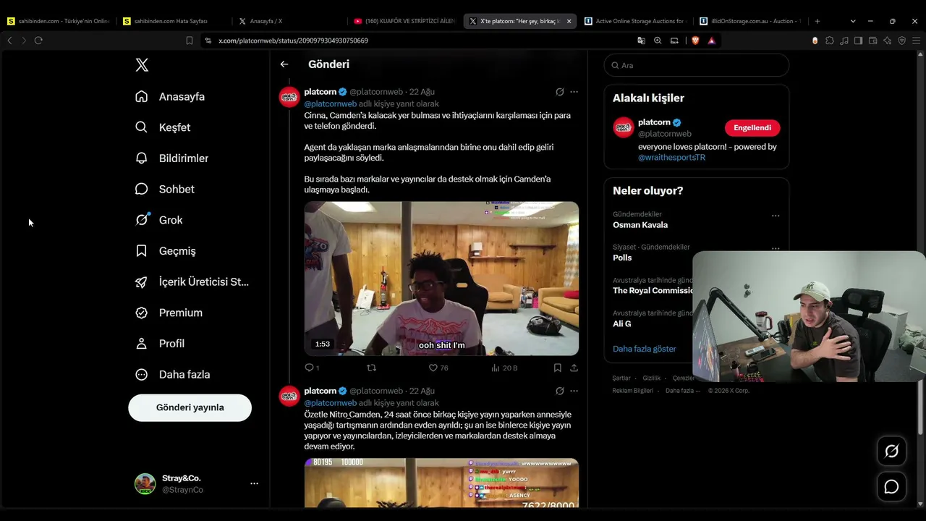The width and height of the screenshot is (926, 521).
Task: Open Profil from the sidebar
Action: click(159, 344)
